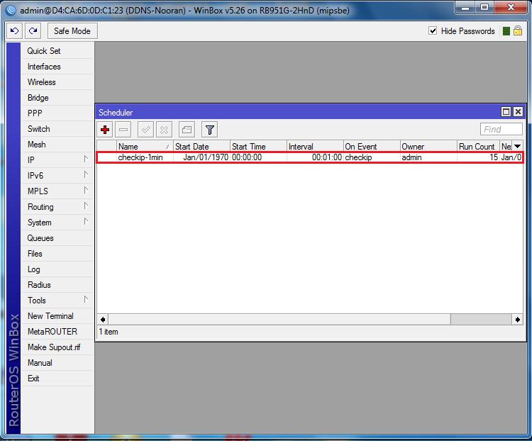
Task: Open the Filter funnel icon
Action: [x=209, y=129]
